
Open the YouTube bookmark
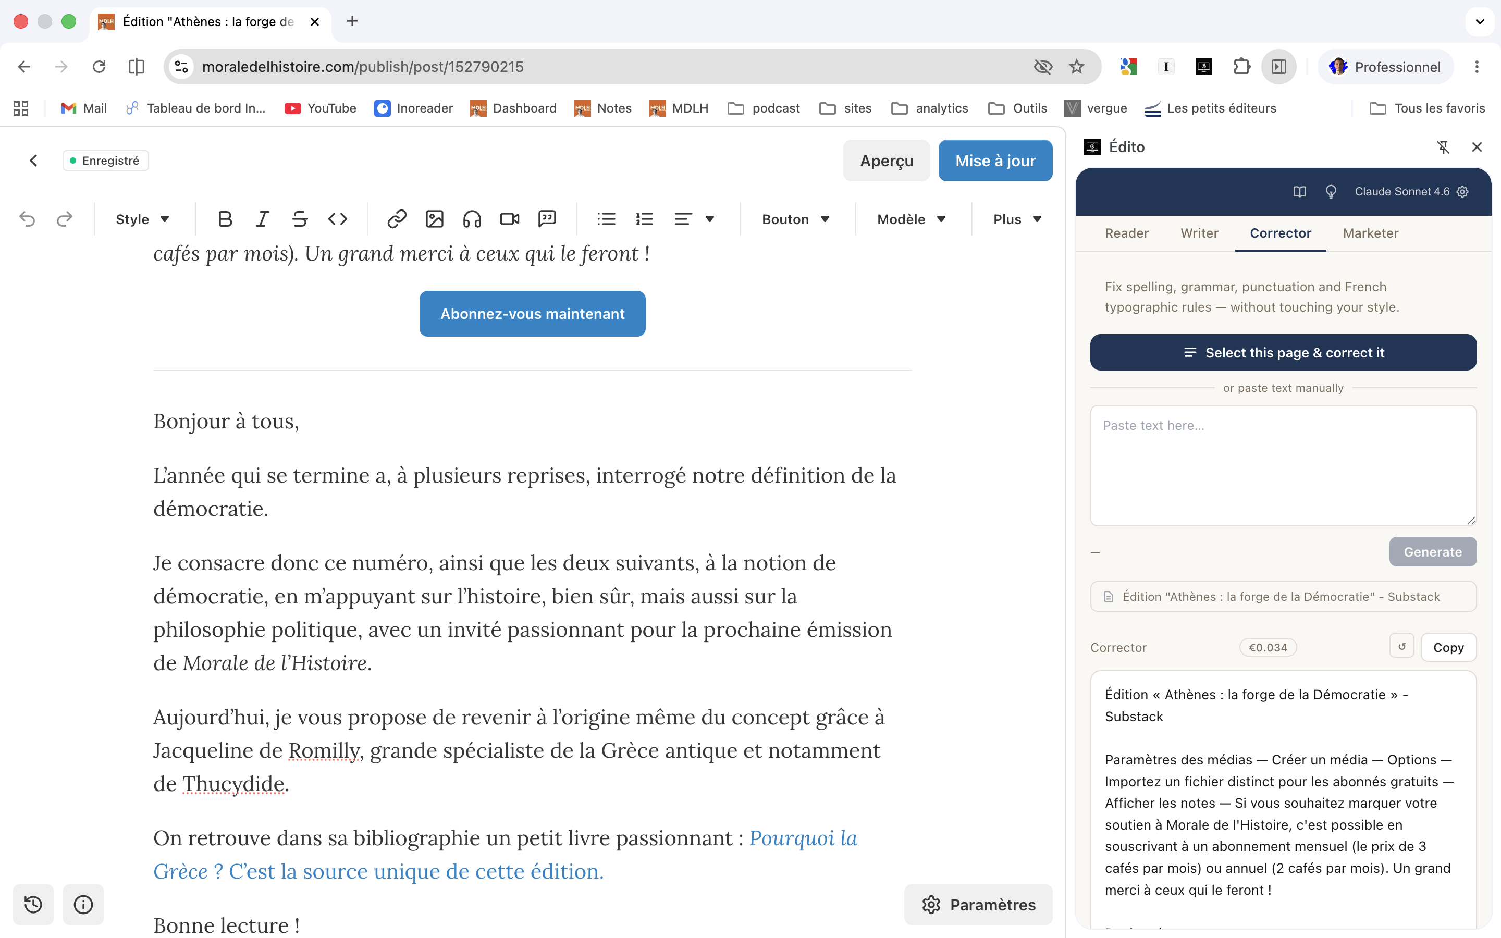coord(321,108)
